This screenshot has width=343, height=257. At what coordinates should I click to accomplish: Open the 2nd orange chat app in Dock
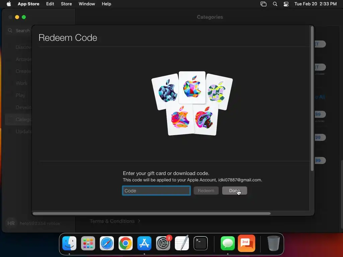point(247,243)
